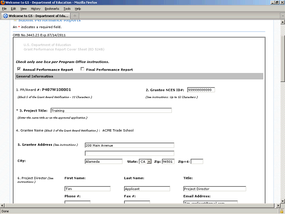Click the vertical scrollbar thumb
This screenshot has width=285, height=214.
(283, 58)
